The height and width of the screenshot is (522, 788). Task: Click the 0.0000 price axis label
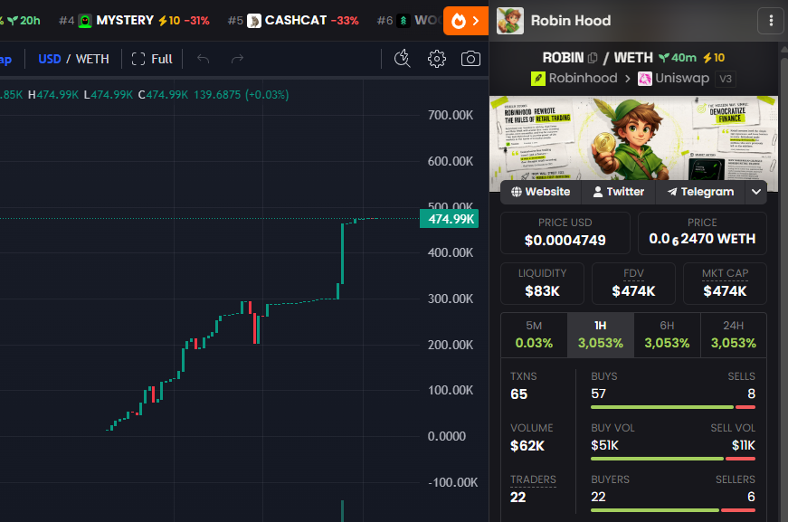point(447,436)
